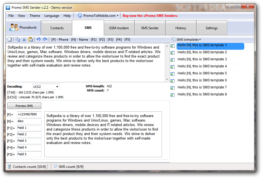Open the File menu
Viewport: 262px width, 178px height.
coord(11,16)
